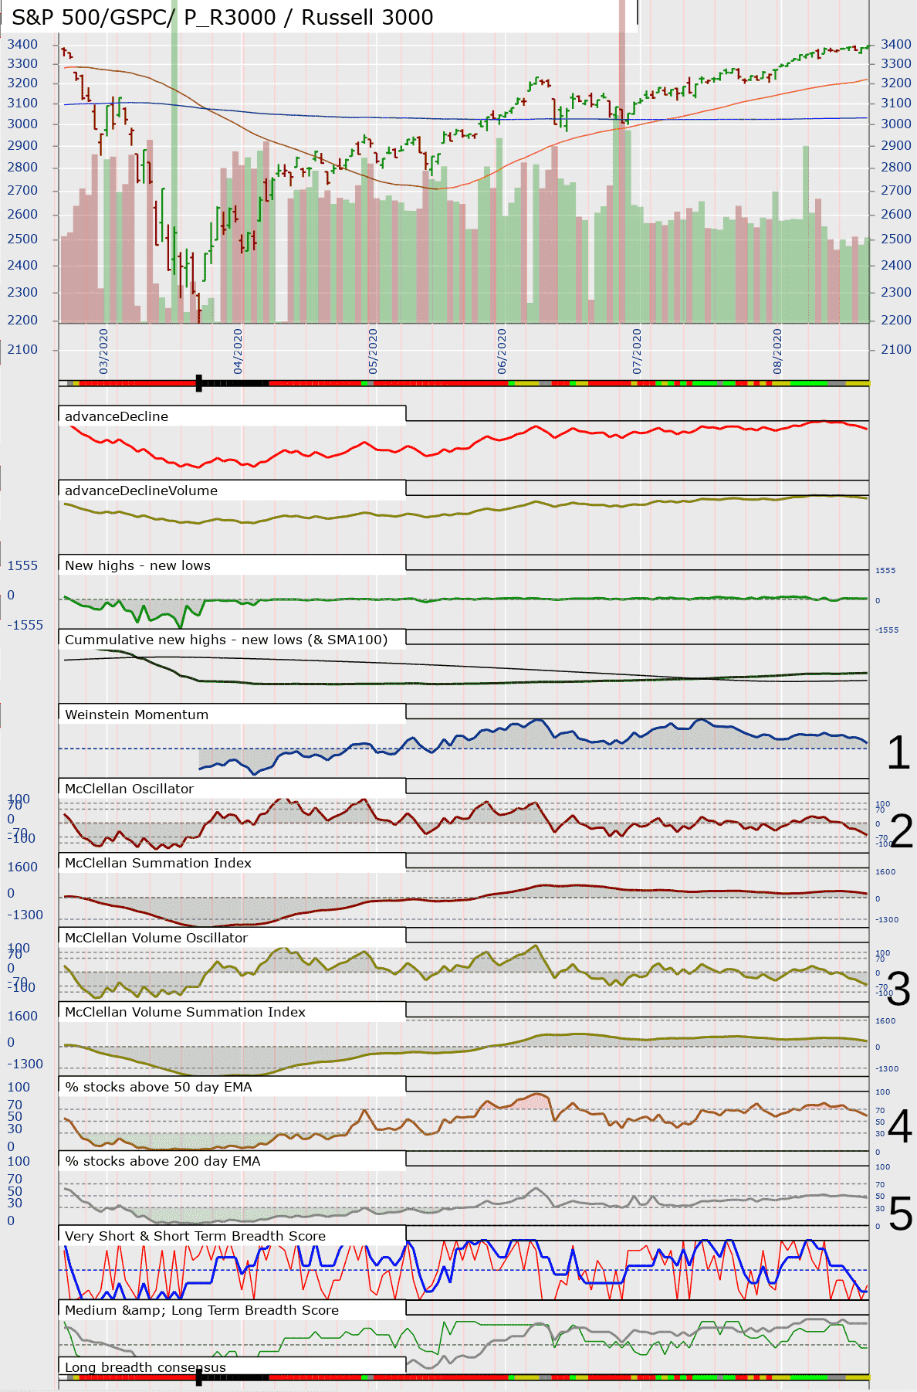Select 'Medium & Long Term Breadth Score' label
Viewport: 917px width, 1392px height.
pos(202,1310)
